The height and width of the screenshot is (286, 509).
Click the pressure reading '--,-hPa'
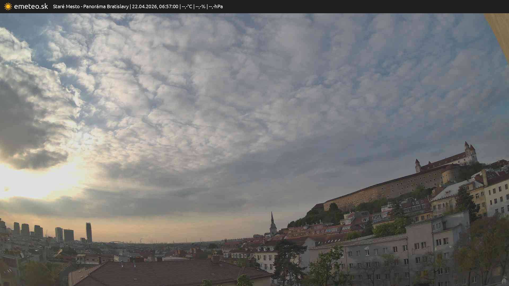point(216,6)
